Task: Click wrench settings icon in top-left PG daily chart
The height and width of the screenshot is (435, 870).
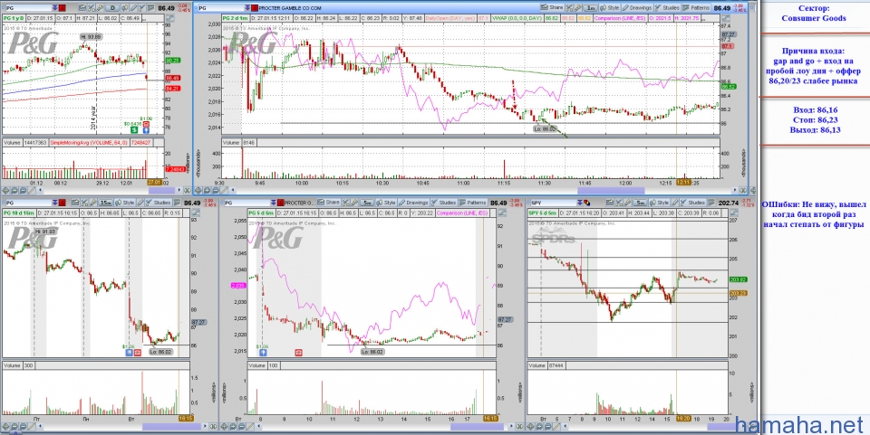Action: [100, 8]
